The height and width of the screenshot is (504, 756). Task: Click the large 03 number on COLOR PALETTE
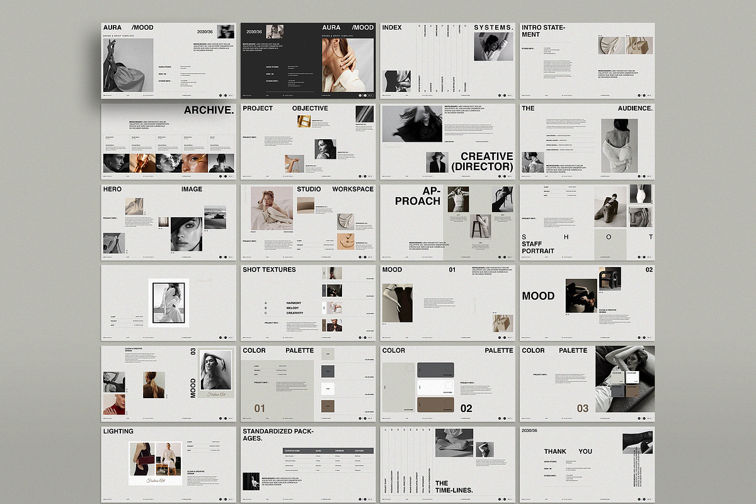click(x=583, y=409)
